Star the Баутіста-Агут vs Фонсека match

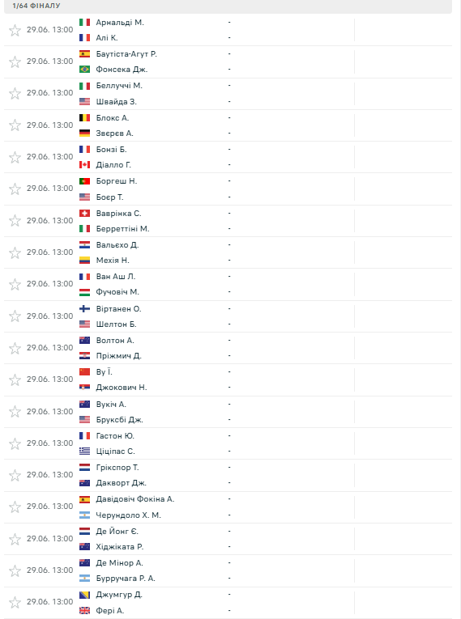pyautogui.click(x=15, y=61)
